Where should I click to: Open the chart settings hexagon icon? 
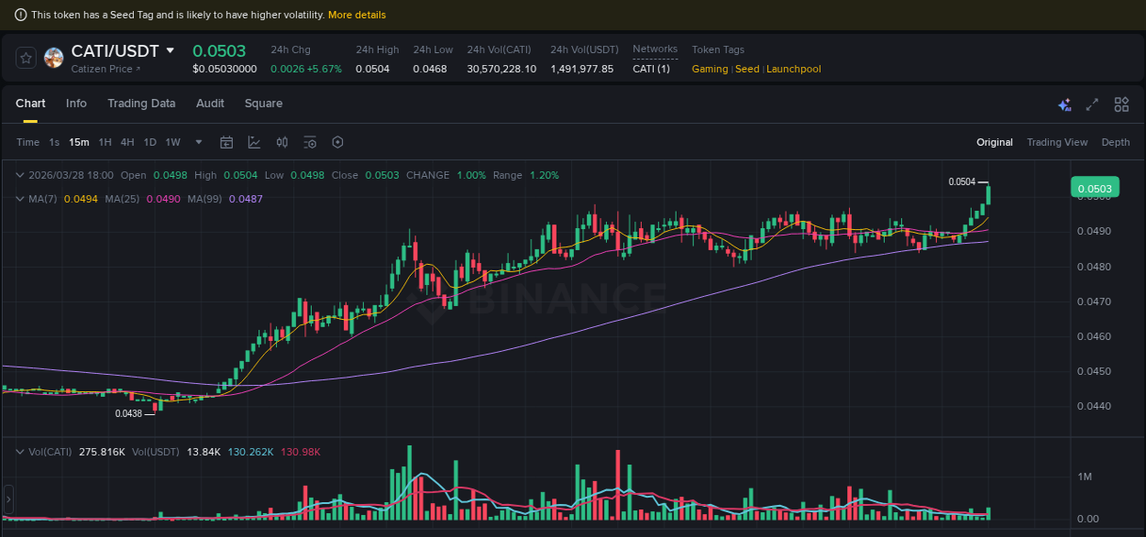point(337,142)
